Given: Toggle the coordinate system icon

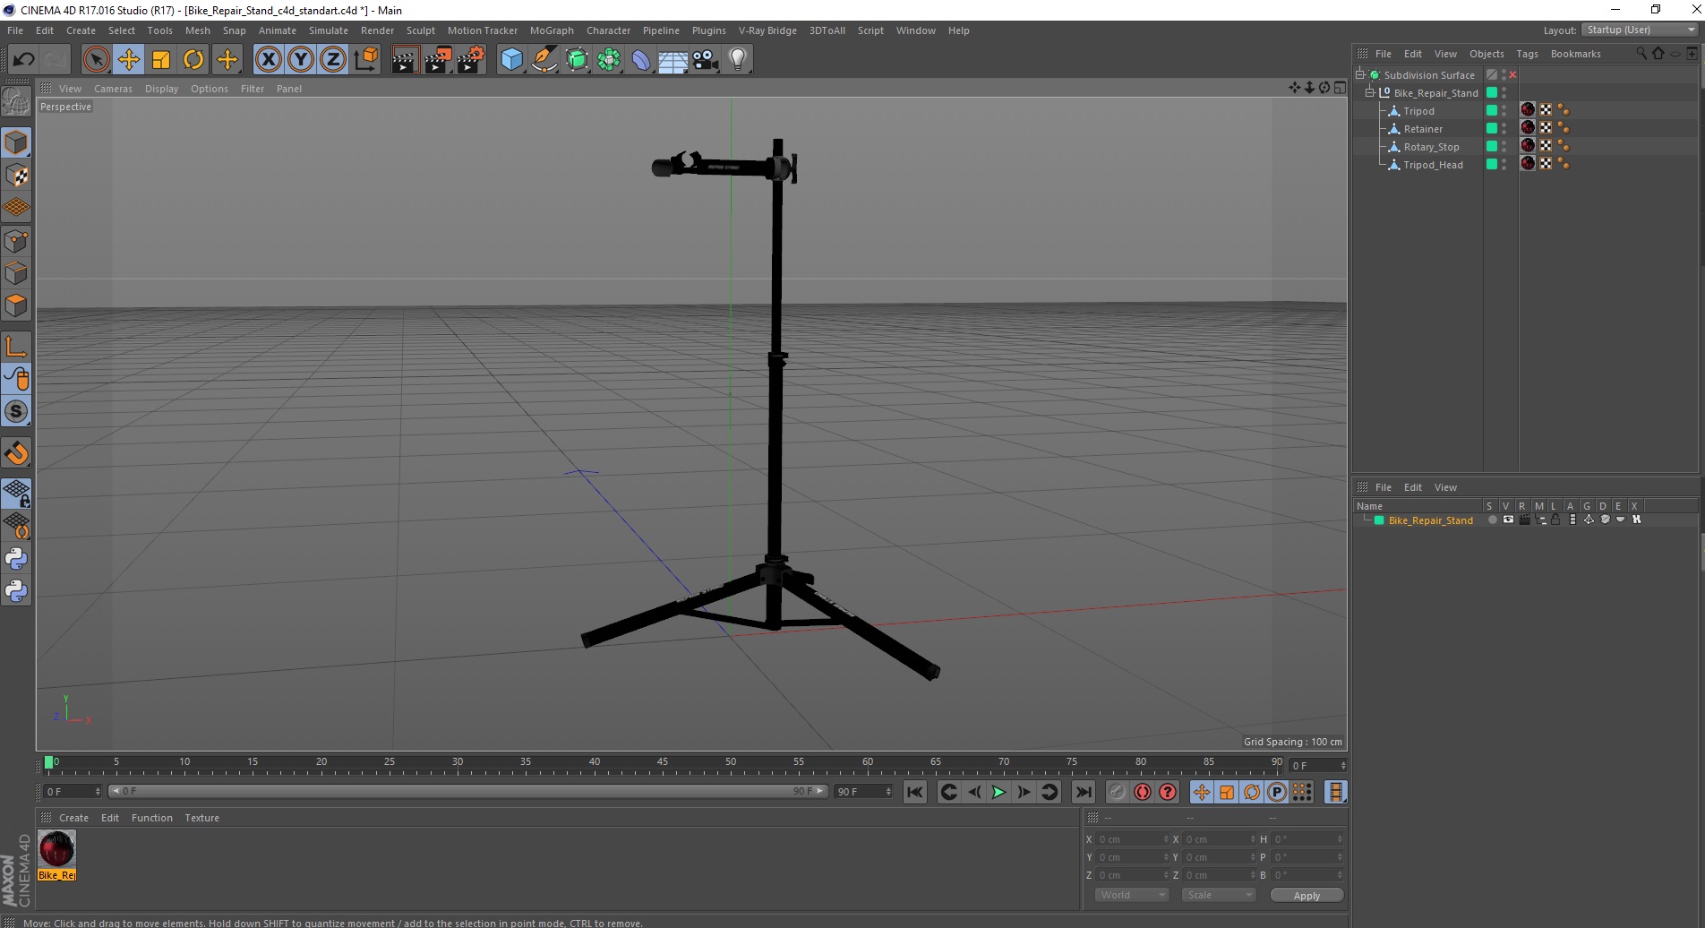Looking at the screenshot, I should click(x=365, y=60).
